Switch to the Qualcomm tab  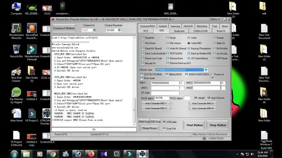(179, 31)
